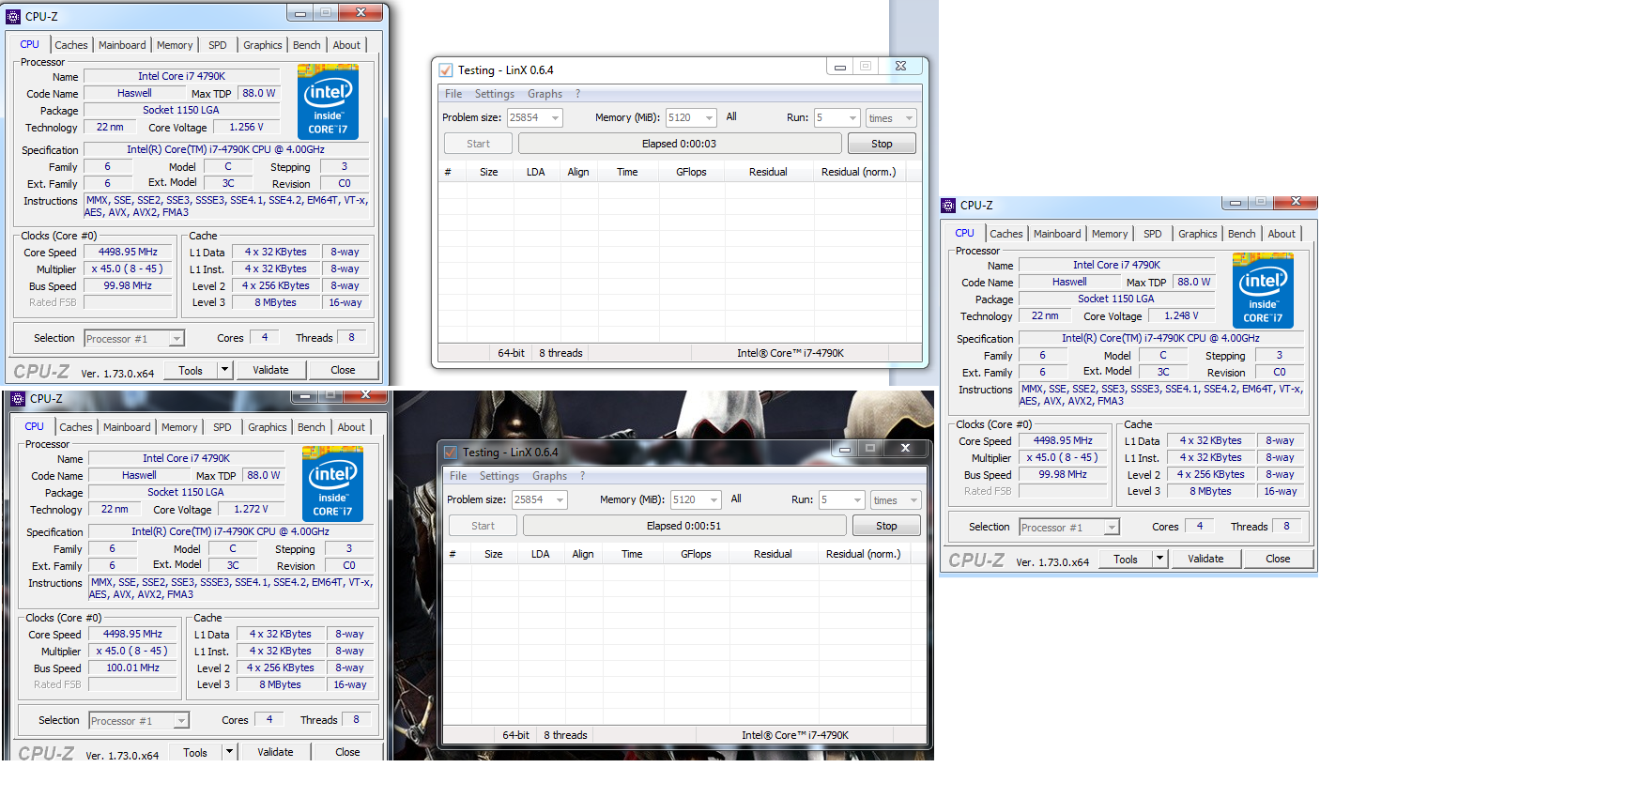Image resolution: width=1627 pixels, height=798 pixels.
Task: Open the Settings menu in LinX at Elapsed 0:00:03
Action: [495, 94]
